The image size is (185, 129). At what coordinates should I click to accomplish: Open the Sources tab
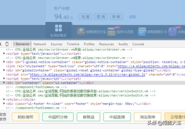pyautogui.click(x=57, y=44)
